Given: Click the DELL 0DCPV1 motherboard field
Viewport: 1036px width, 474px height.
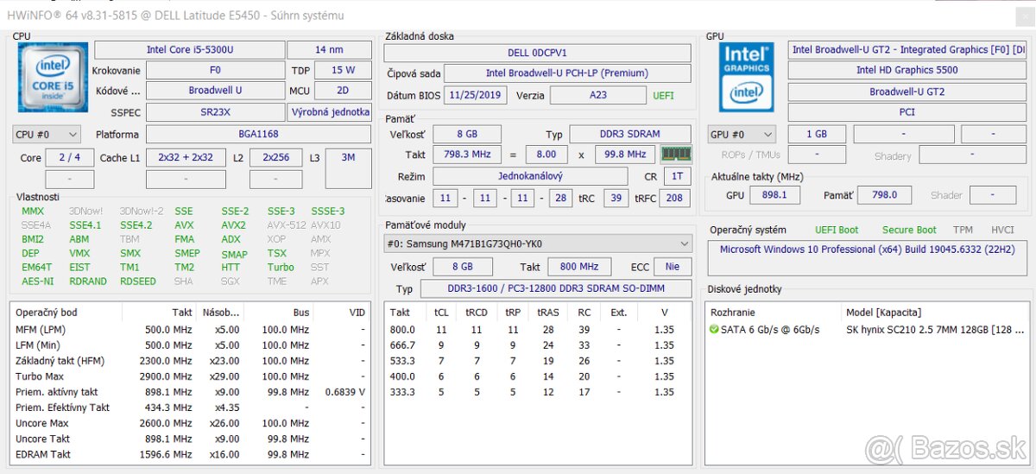Looking at the screenshot, I should tap(537, 54).
